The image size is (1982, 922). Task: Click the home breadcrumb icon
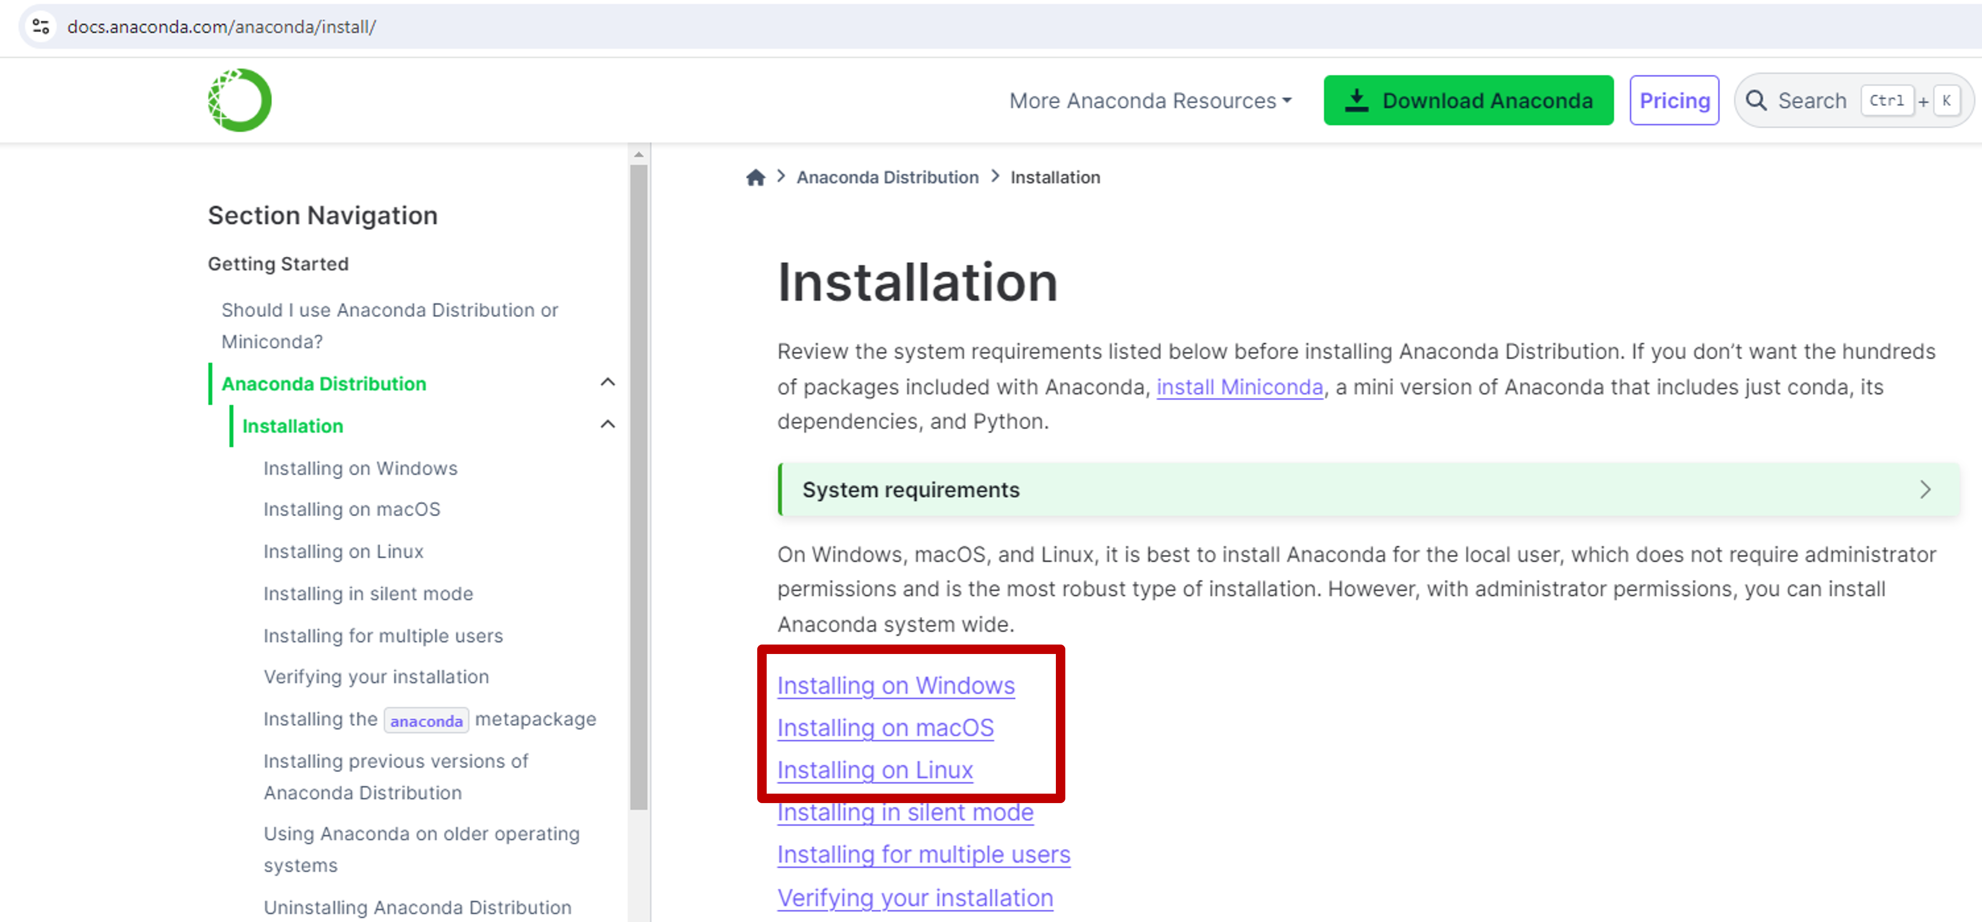755,178
